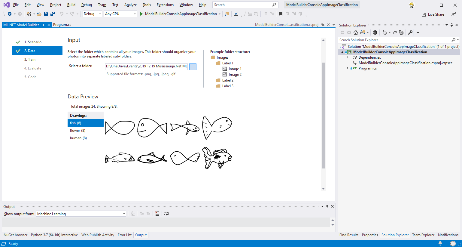Click Show All Files icon in Solution Explorer

coord(401,32)
